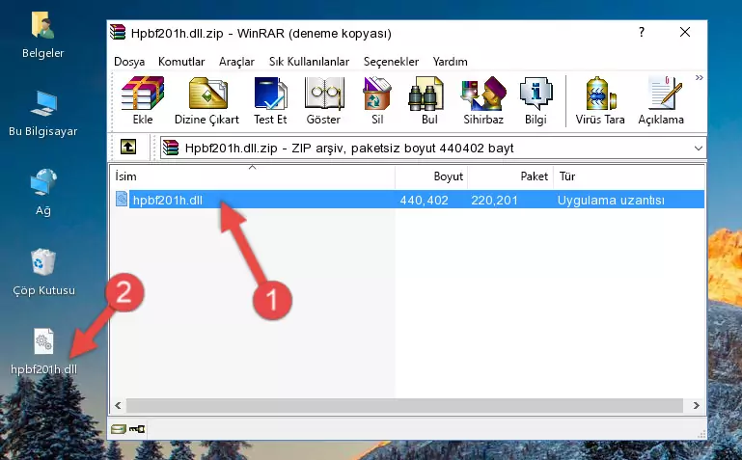The image size is (742, 460).
Task: Open the Komutlar menu
Action: pyautogui.click(x=181, y=62)
